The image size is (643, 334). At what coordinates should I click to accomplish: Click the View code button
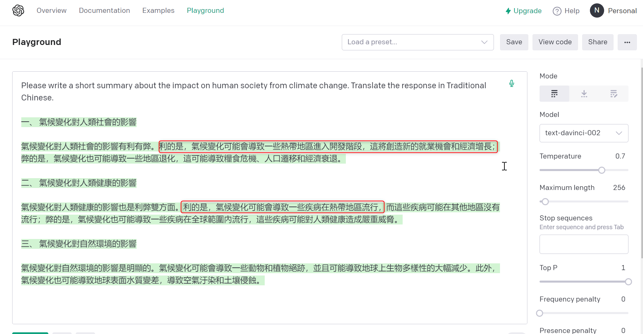[x=555, y=42]
